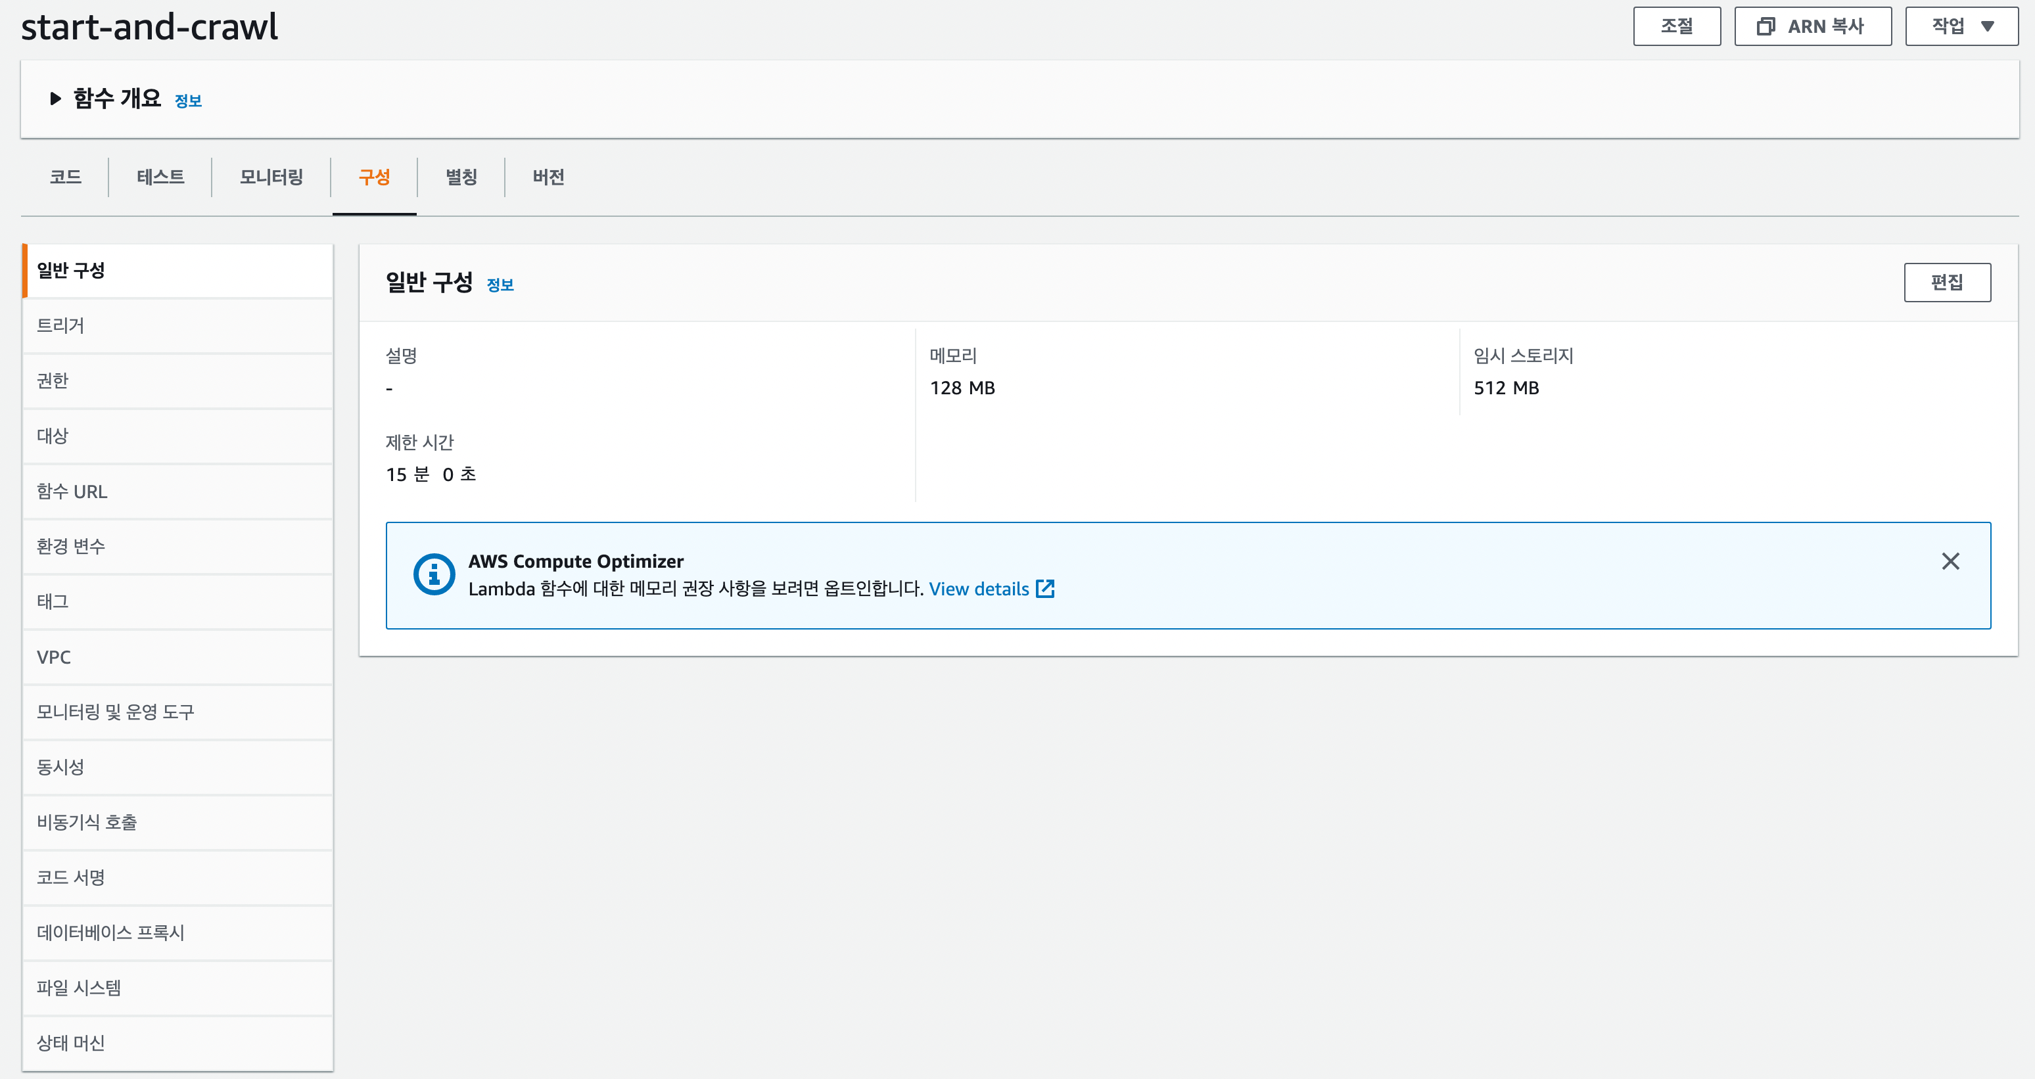Image resolution: width=2035 pixels, height=1079 pixels.
Task: Click the 편집 button in 일반 구성
Action: click(1946, 283)
